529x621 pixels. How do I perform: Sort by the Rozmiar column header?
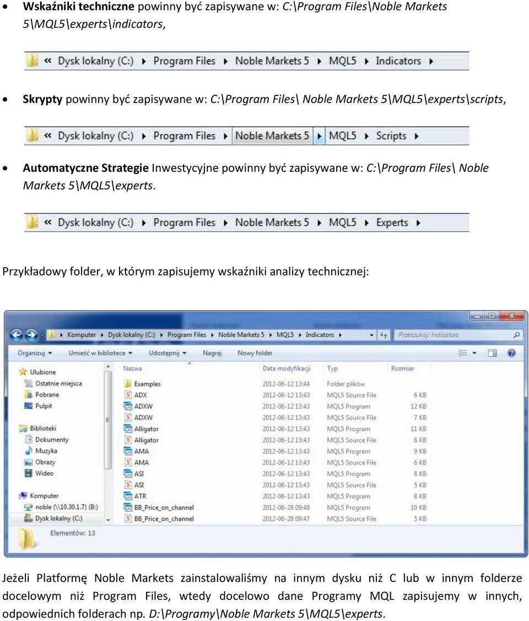point(403,368)
